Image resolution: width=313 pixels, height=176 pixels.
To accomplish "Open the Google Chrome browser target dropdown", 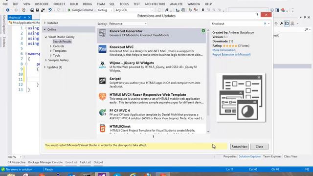I will coord(95,10).
